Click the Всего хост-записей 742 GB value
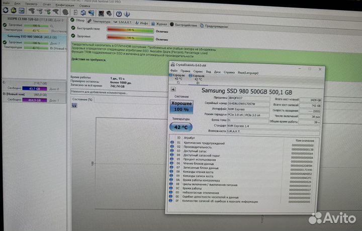Viewport: 362px width, 231px height. (310, 105)
